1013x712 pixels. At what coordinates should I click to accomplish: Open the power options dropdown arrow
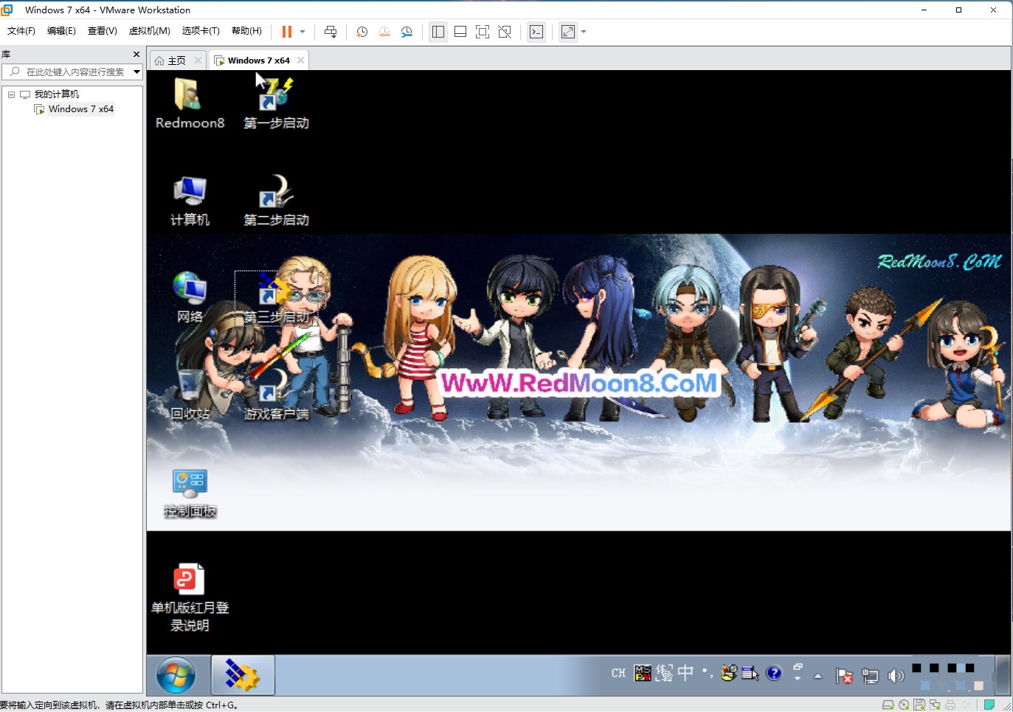coord(302,32)
